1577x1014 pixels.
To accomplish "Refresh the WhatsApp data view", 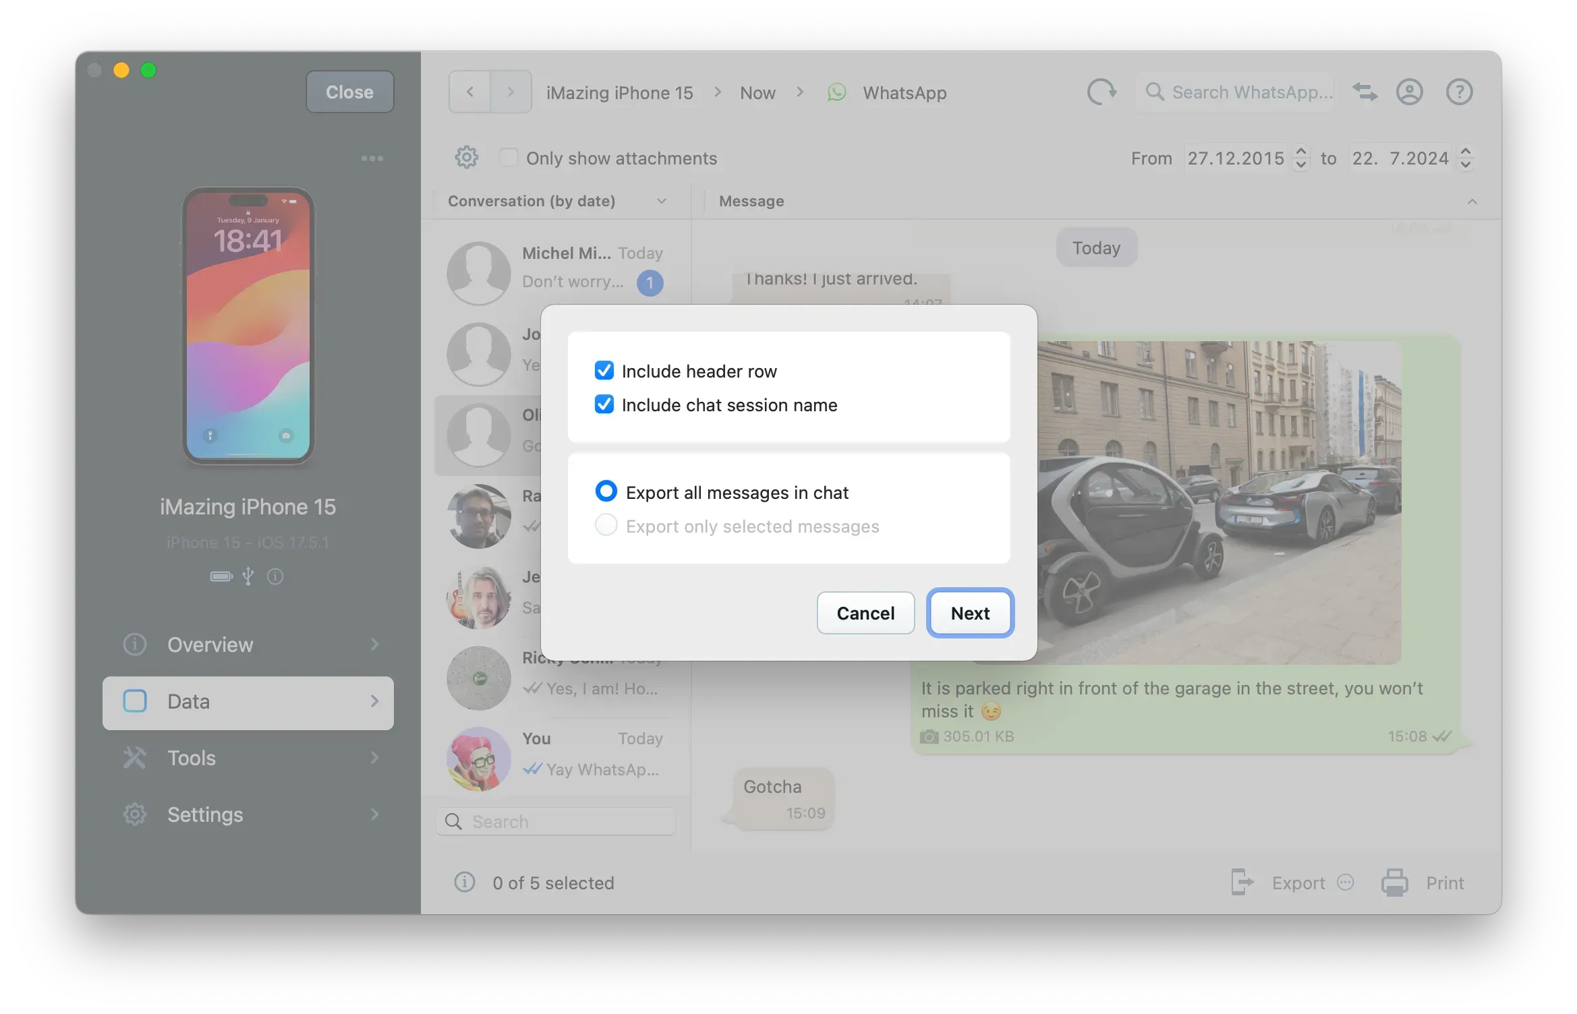I will pos(1101,92).
